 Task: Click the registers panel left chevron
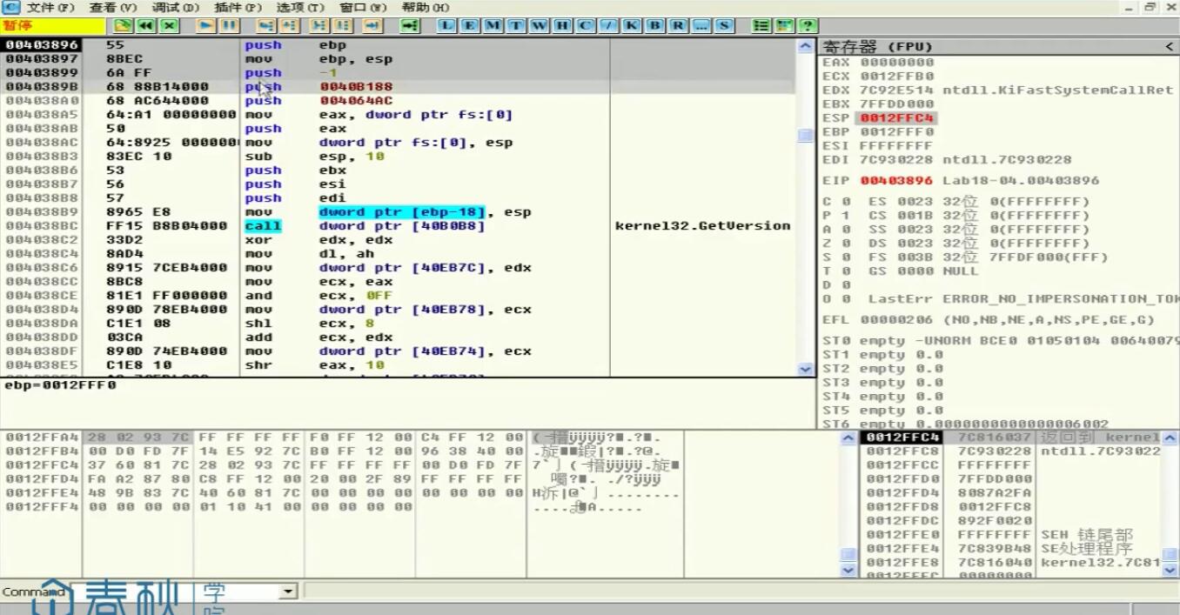point(1169,46)
